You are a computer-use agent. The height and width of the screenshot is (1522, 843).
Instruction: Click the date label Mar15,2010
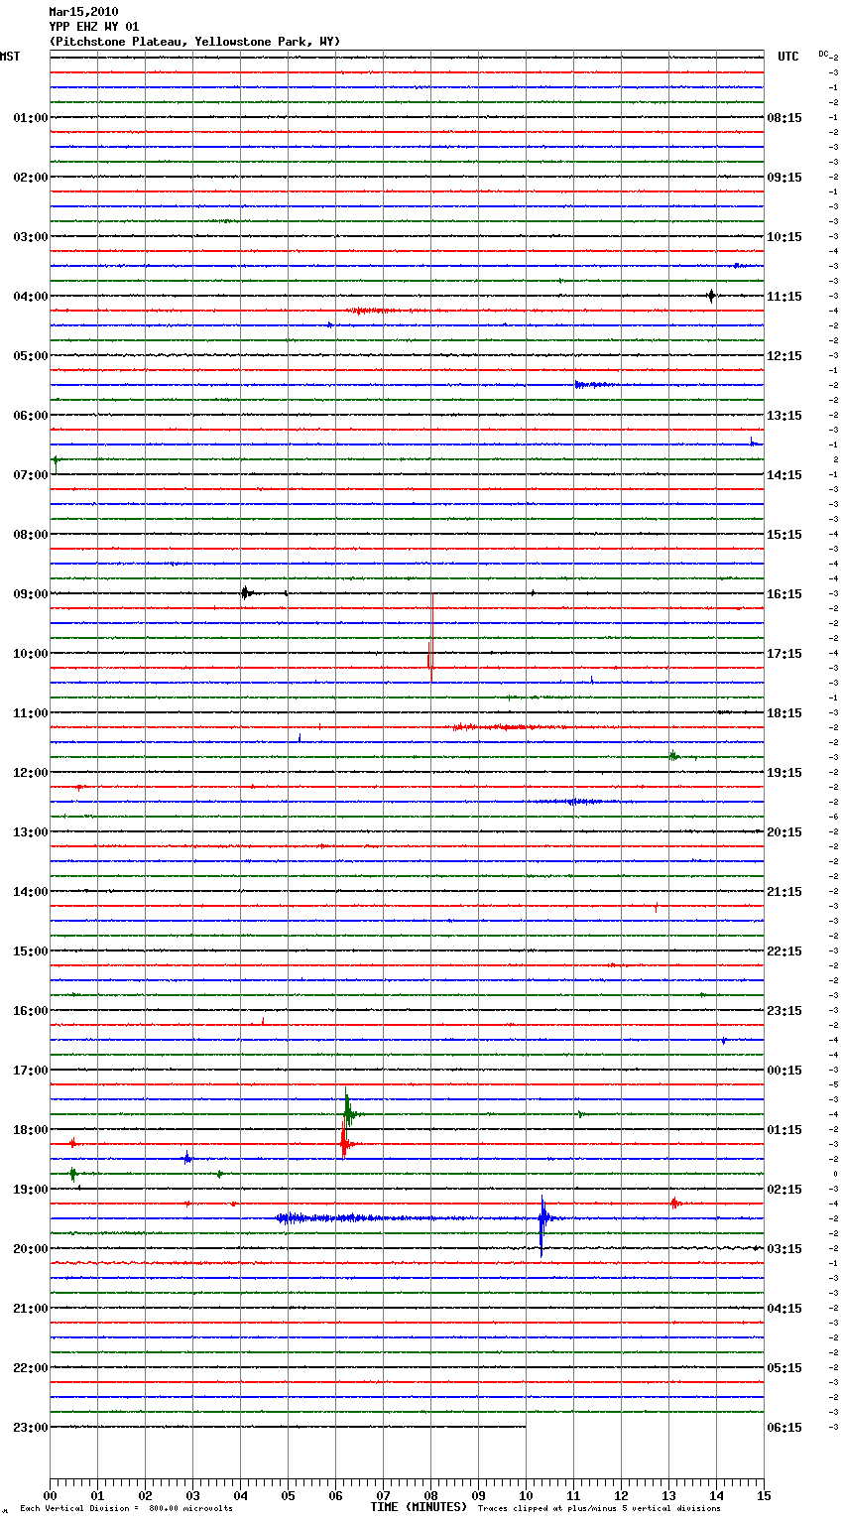point(83,12)
